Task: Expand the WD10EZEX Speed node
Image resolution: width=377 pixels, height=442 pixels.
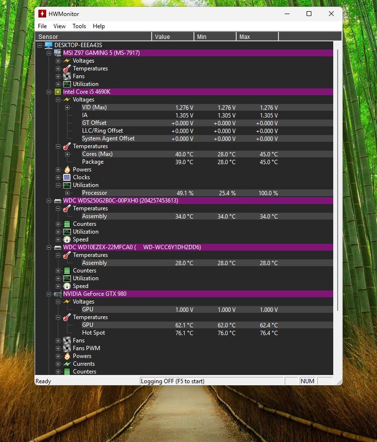Action: tap(58, 286)
